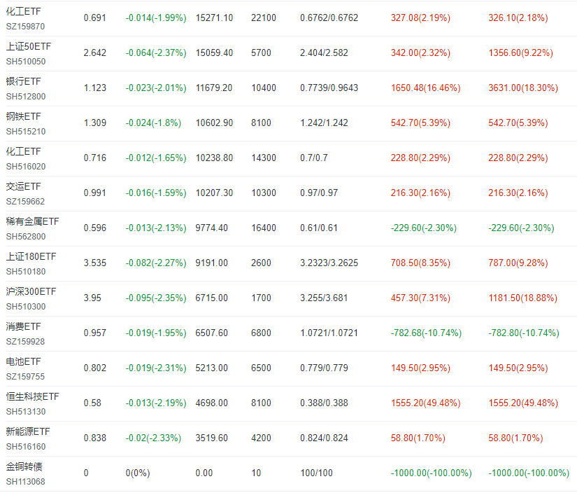The image size is (577, 493).
Task: Click market value 15271.10
Action: click(214, 18)
